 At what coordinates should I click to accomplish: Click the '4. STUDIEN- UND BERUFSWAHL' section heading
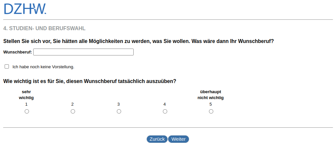click(44, 29)
